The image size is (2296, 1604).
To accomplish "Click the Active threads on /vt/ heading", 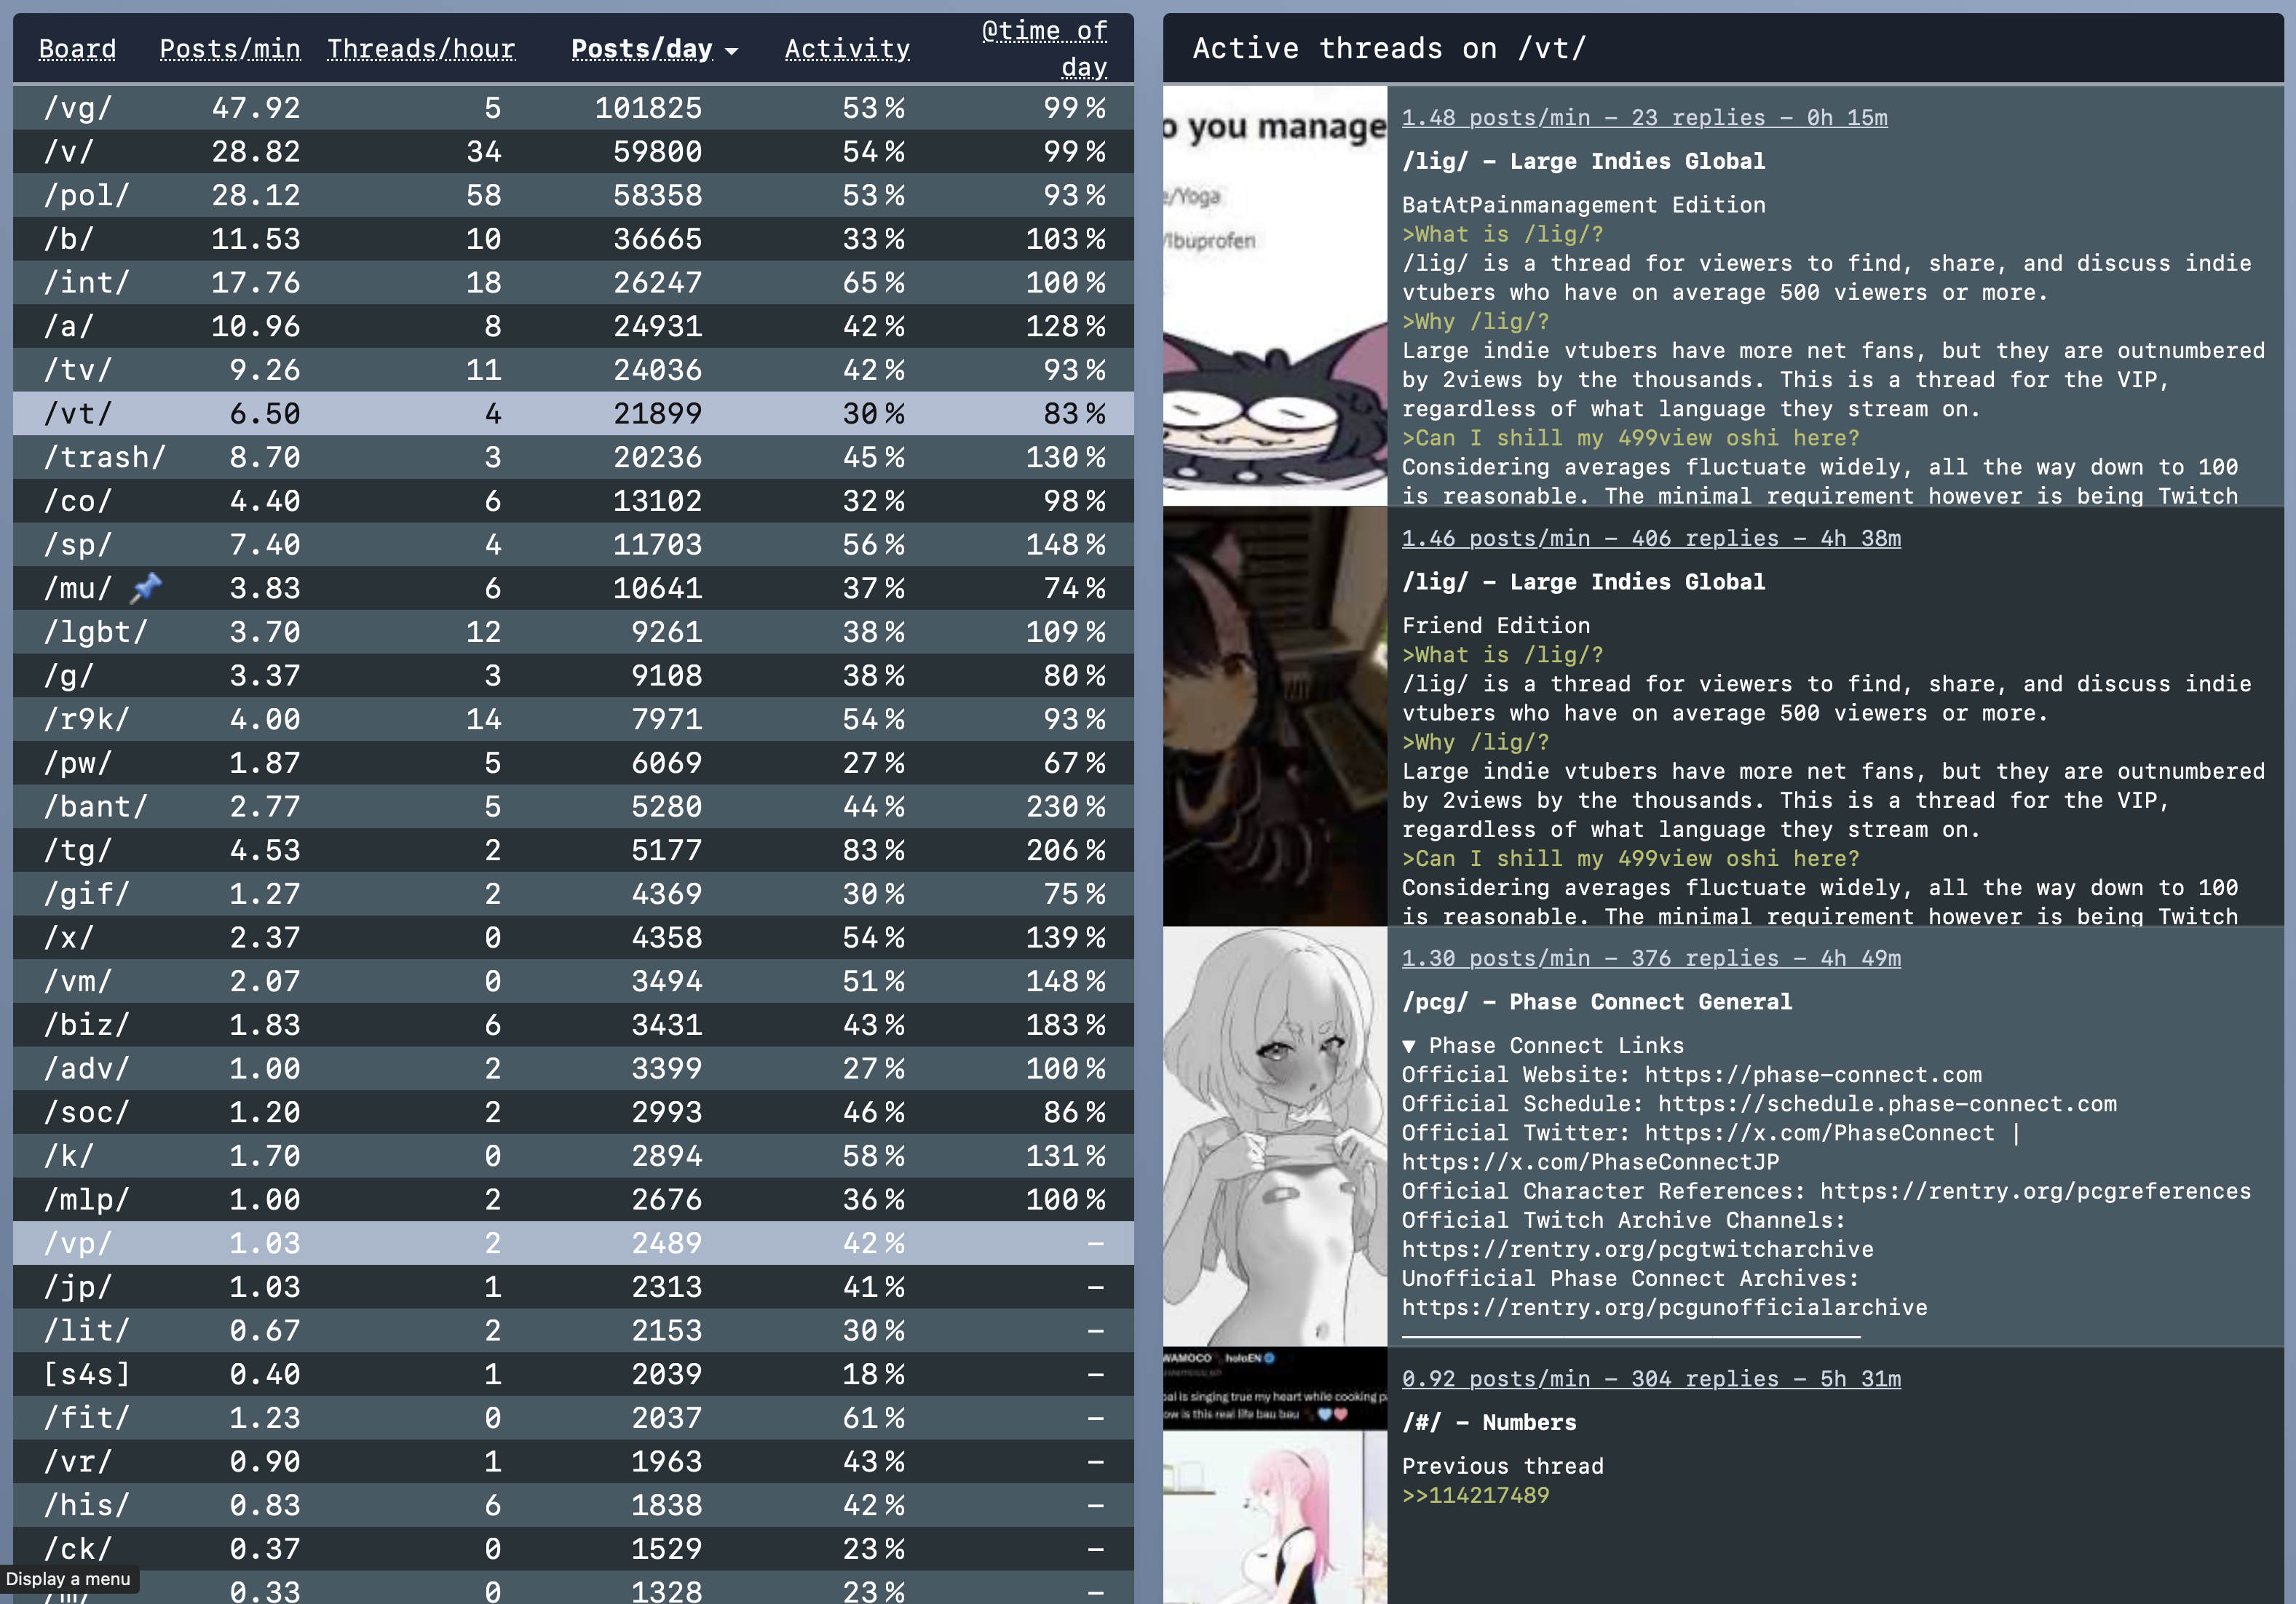I will click(1389, 48).
